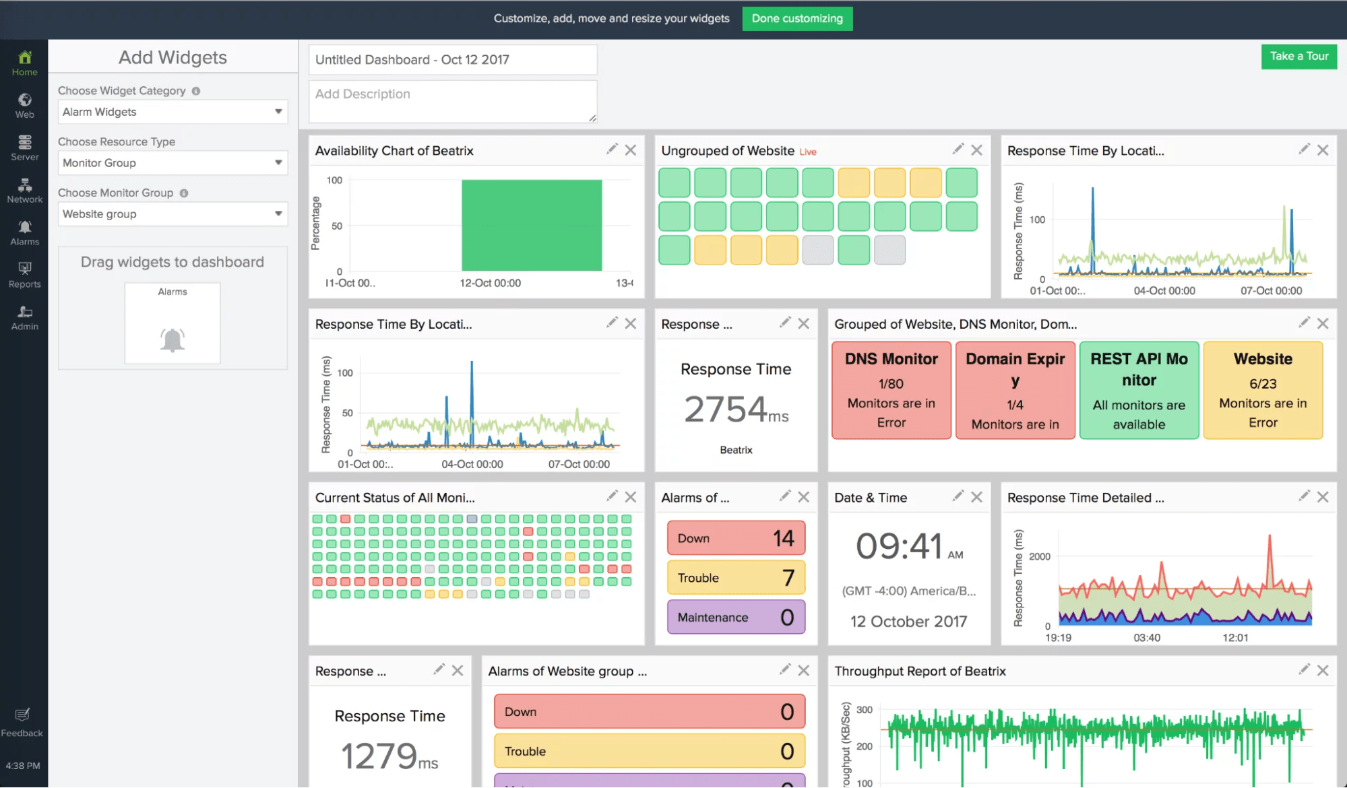Toggle edit on Grouped of Website DNS Monitor widget
Image resolution: width=1347 pixels, height=788 pixels.
pyautogui.click(x=1304, y=324)
